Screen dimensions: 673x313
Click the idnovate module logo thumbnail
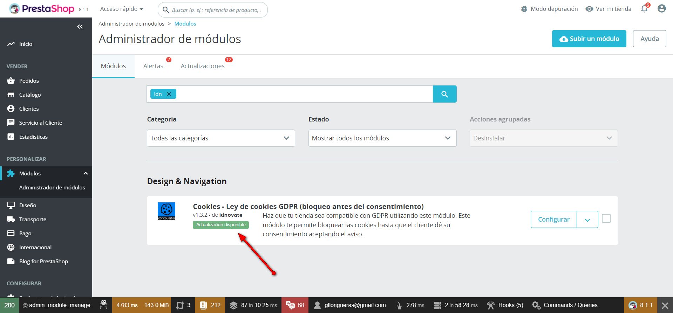pyautogui.click(x=166, y=211)
